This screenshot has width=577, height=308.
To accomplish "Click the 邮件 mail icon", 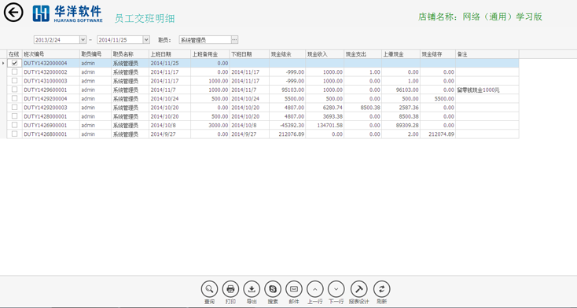I will click(x=294, y=289).
